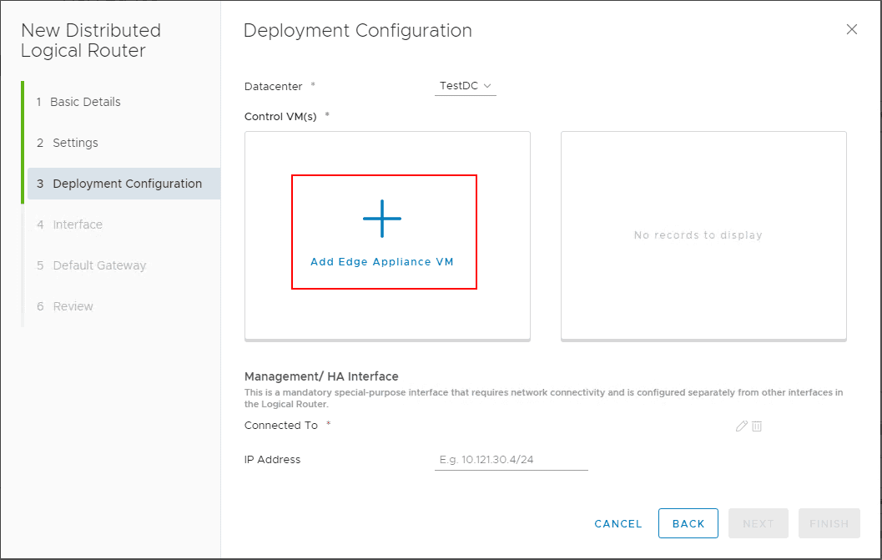This screenshot has width=882, height=560.
Task: Close the Deployment Configuration panel with the X
Action: 852,29
